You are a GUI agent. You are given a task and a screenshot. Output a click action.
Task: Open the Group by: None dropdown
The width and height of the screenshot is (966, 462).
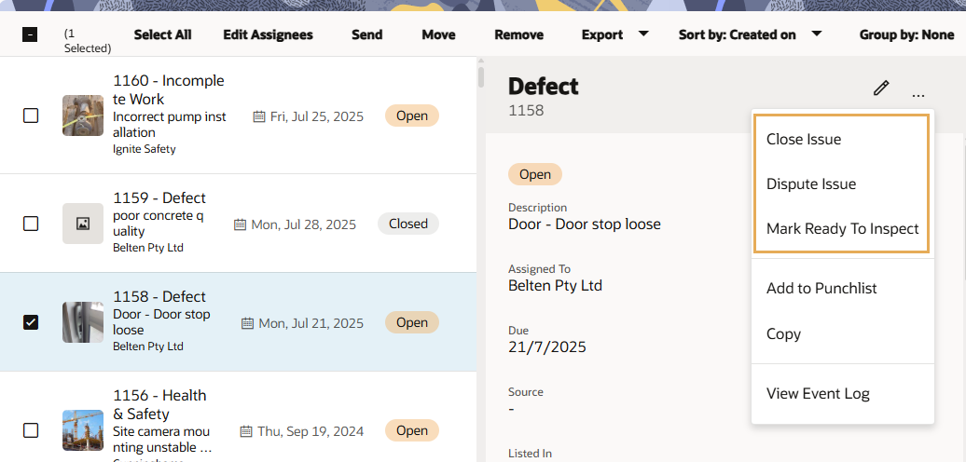(x=907, y=34)
